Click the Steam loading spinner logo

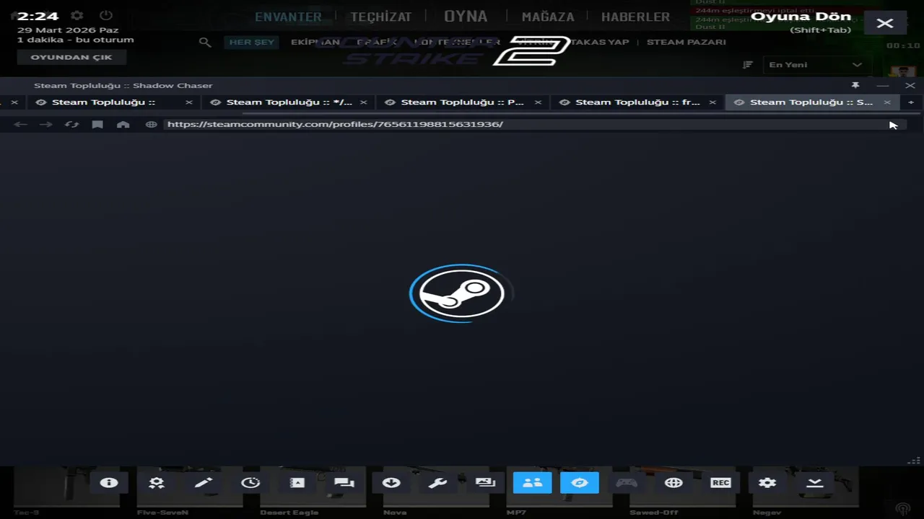[462, 293]
